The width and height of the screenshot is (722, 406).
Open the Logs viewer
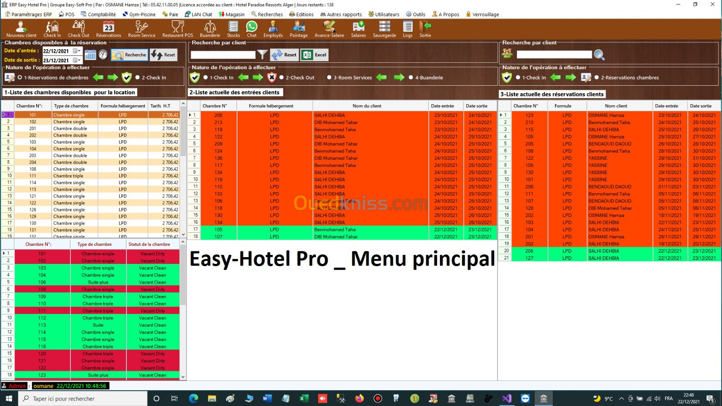coord(408,29)
